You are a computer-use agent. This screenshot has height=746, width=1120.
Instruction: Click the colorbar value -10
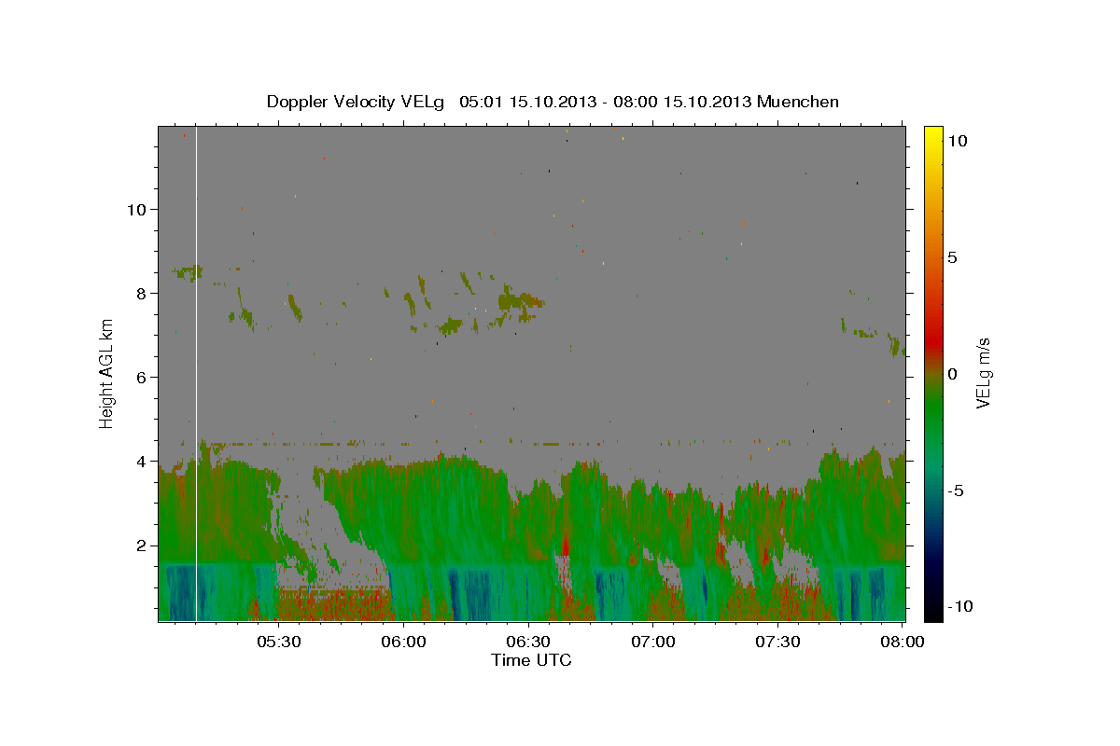tap(960, 607)
